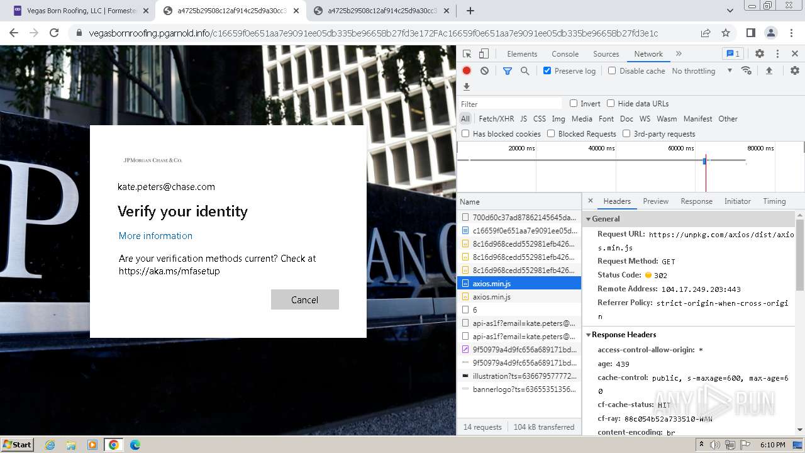
Task: Enable 3rd-party requests checkbox
Action: coord(626,133)
